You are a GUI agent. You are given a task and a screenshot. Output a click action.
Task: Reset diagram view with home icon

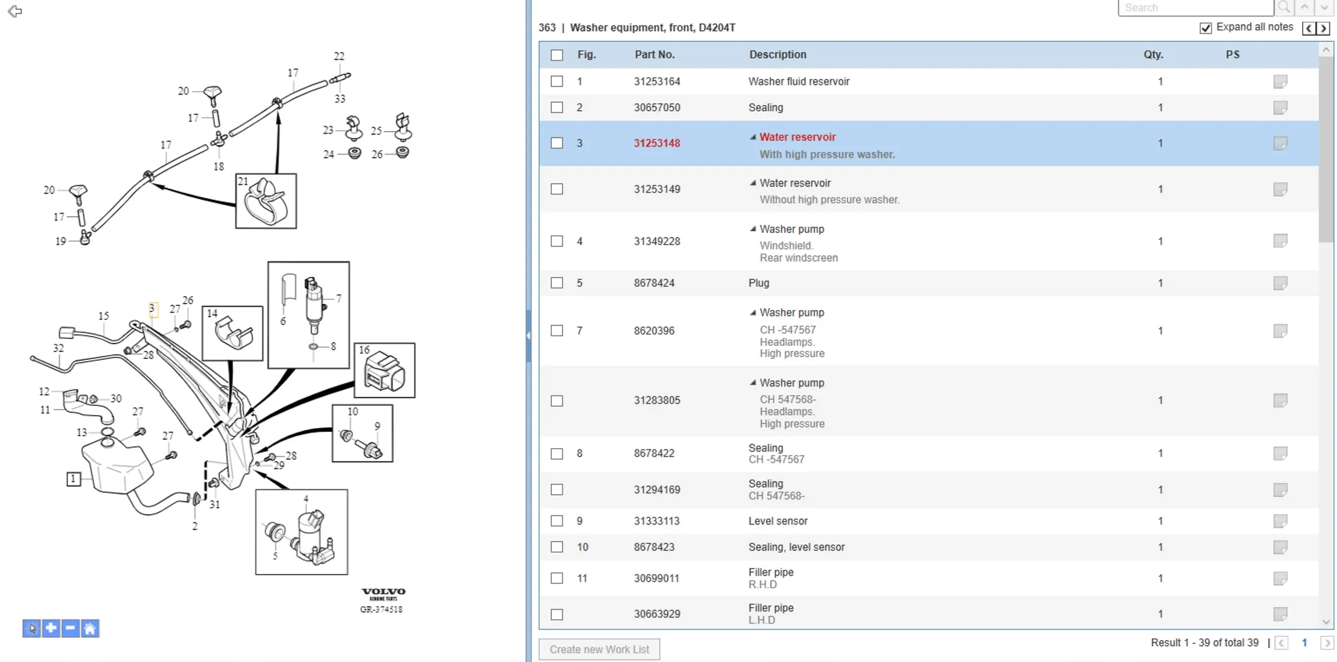tap(90, 628)
